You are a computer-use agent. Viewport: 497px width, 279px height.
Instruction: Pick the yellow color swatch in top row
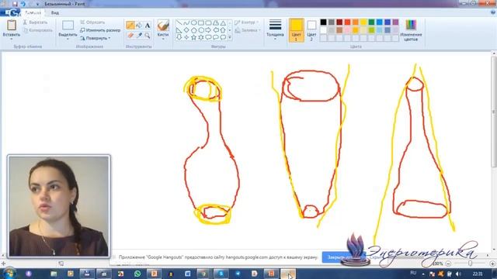pyautogui.click(x=363, y=22)
